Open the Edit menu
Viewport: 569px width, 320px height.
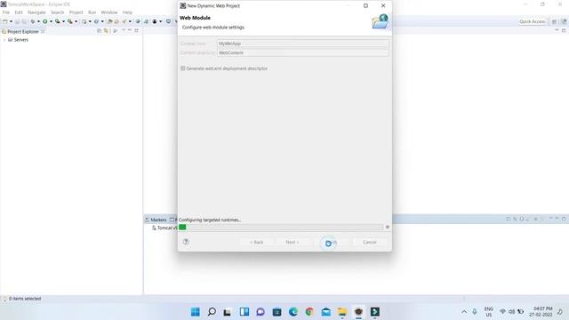[19, 12]
